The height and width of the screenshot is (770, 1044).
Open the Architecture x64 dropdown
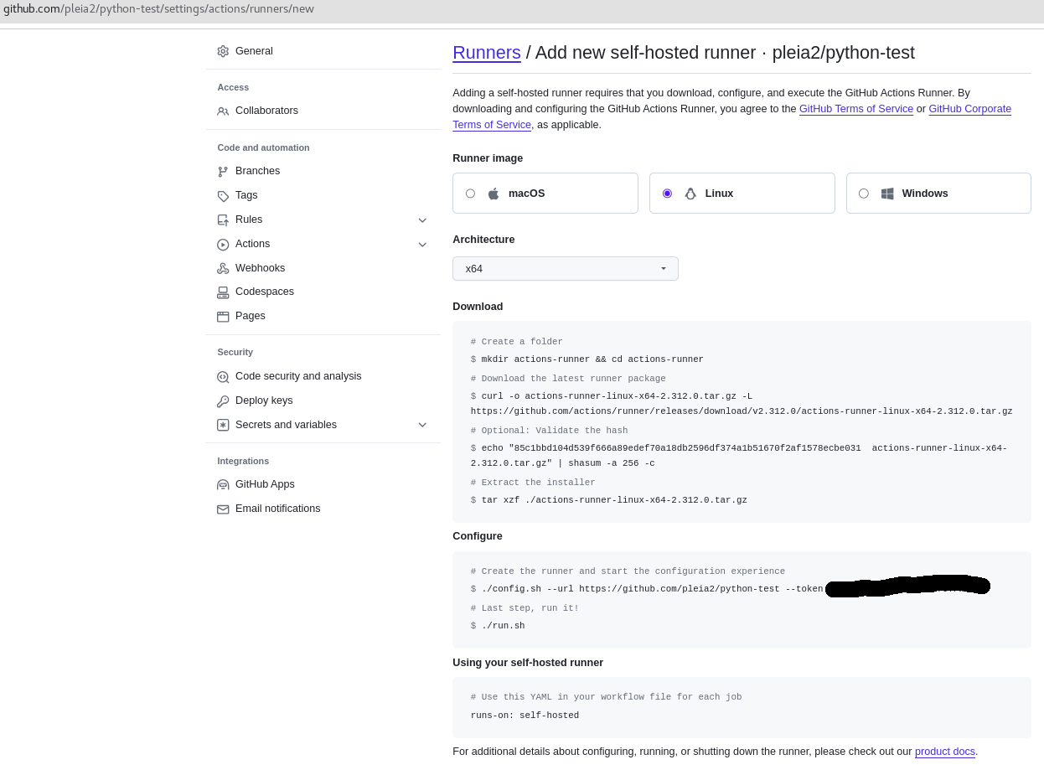[566, 269]
